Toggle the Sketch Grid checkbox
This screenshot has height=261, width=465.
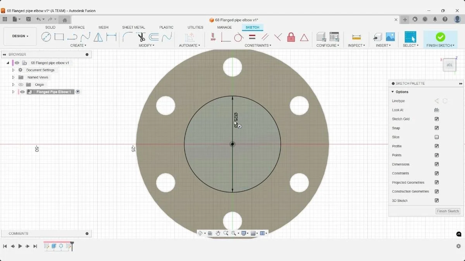coord(437,119)
